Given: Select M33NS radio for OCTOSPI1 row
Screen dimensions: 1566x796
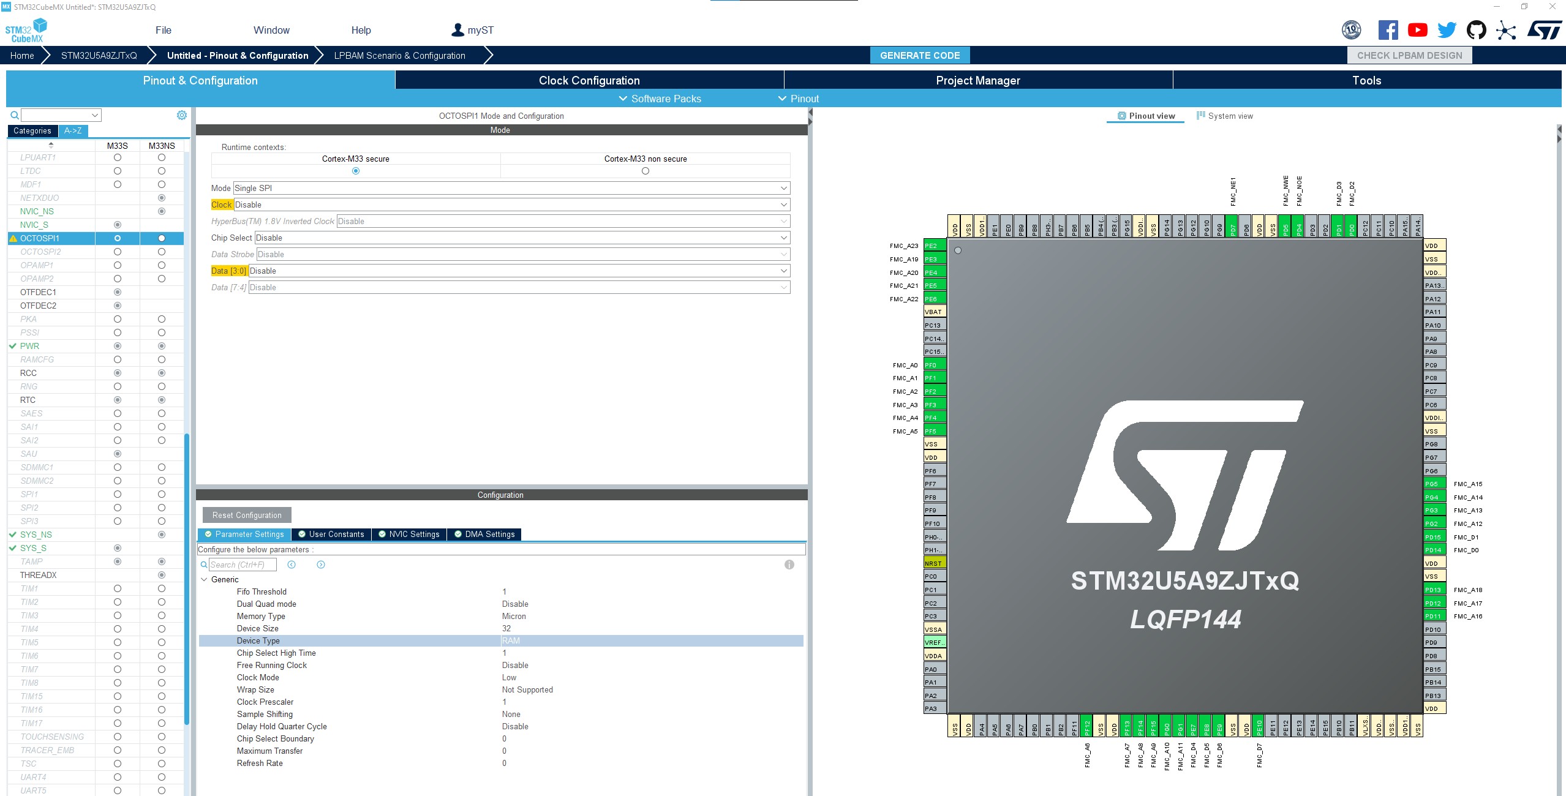Looking at the screenshot, I should [x=162, y=238].
